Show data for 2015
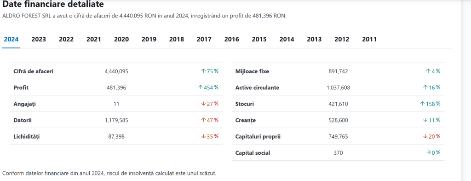The image size is (471, 181). click(259, 40)
